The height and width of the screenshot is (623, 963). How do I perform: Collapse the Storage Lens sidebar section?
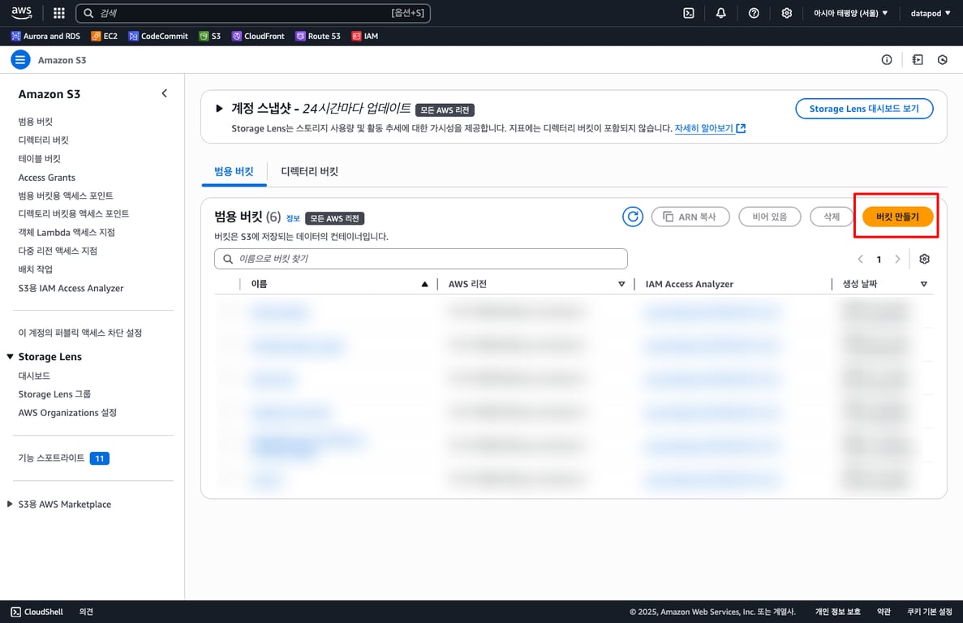(10, 357)
